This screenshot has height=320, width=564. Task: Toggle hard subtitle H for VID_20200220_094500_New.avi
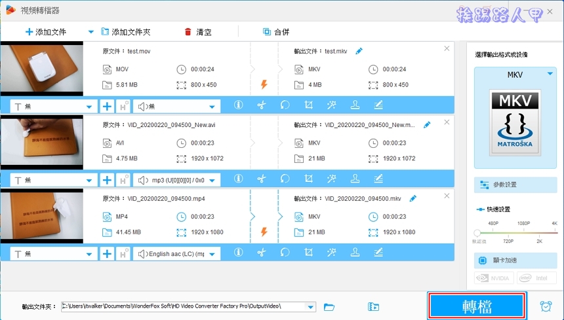pos(123,180)
